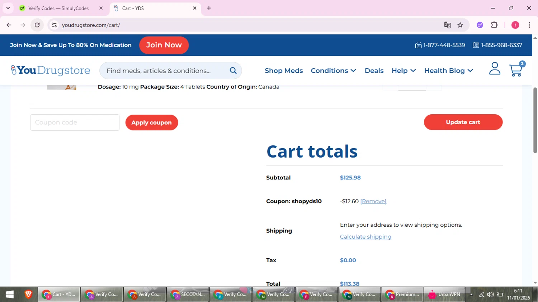Expand the Conditions dropdown menu

point(333,71)
